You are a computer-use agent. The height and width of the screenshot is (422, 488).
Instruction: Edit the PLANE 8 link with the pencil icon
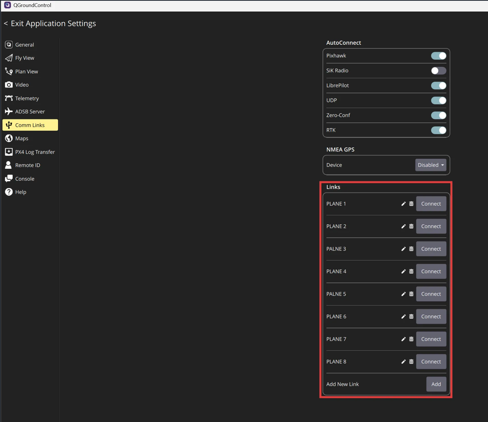pos(404,362)
